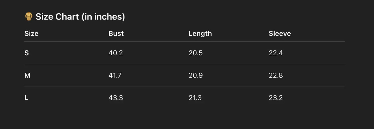
Task: Click the Size Chart (in inches) heading
Action: [80, 17]
